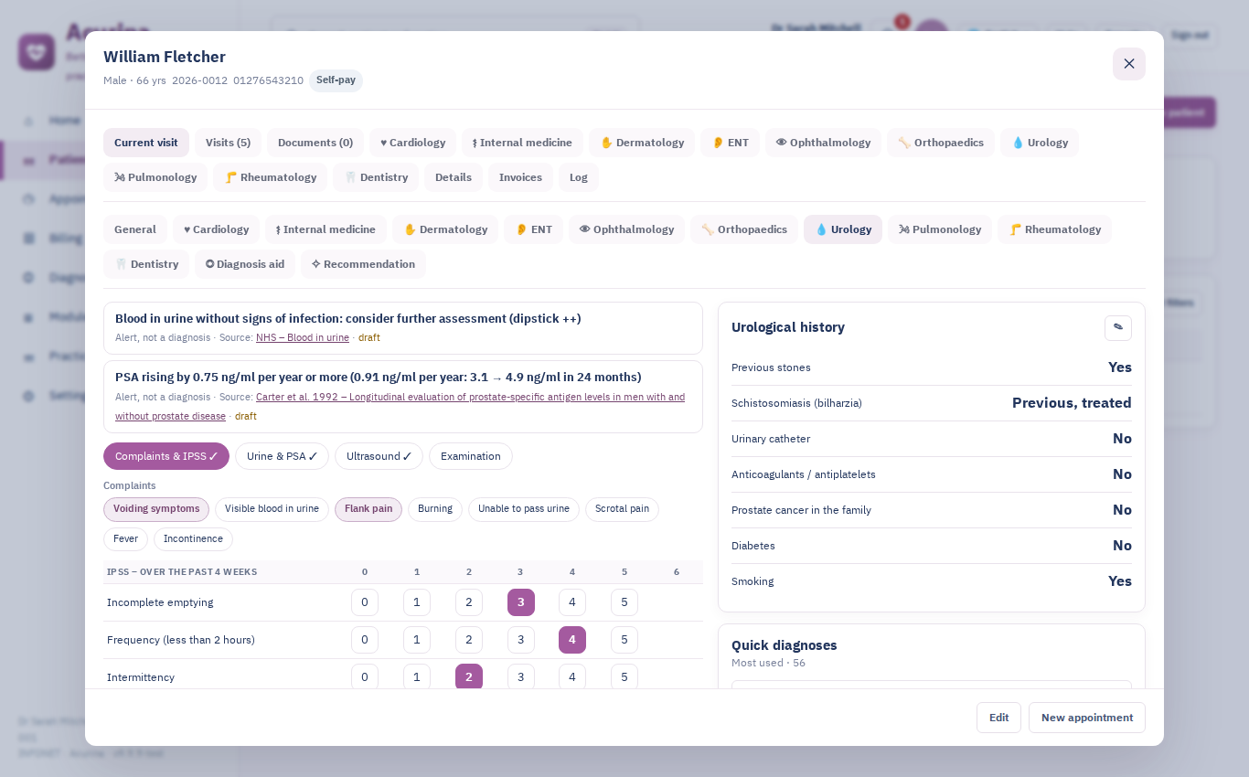Click the Edit button in the dialog footer
The width and height of the screenshot is (1249, 777).
[x=998, y=718]
